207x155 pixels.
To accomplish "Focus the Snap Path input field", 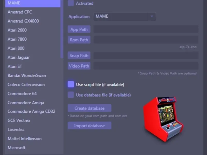I will pyautogui.click(x=146, y=56).
